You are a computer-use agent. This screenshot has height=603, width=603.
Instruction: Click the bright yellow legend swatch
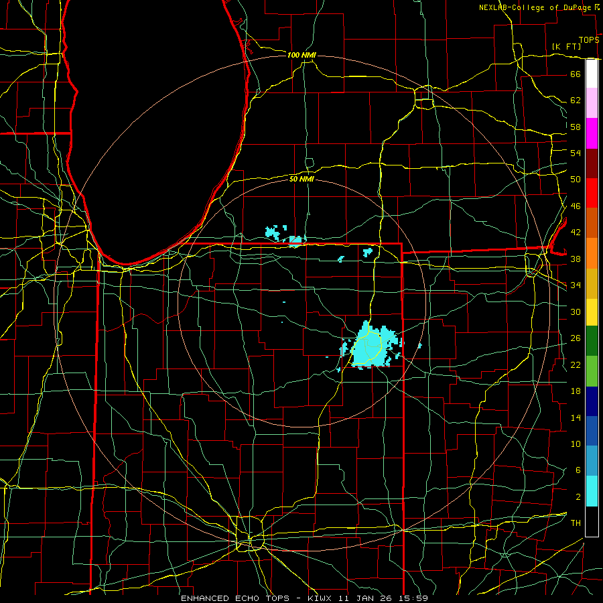click(x=592, y=312)
